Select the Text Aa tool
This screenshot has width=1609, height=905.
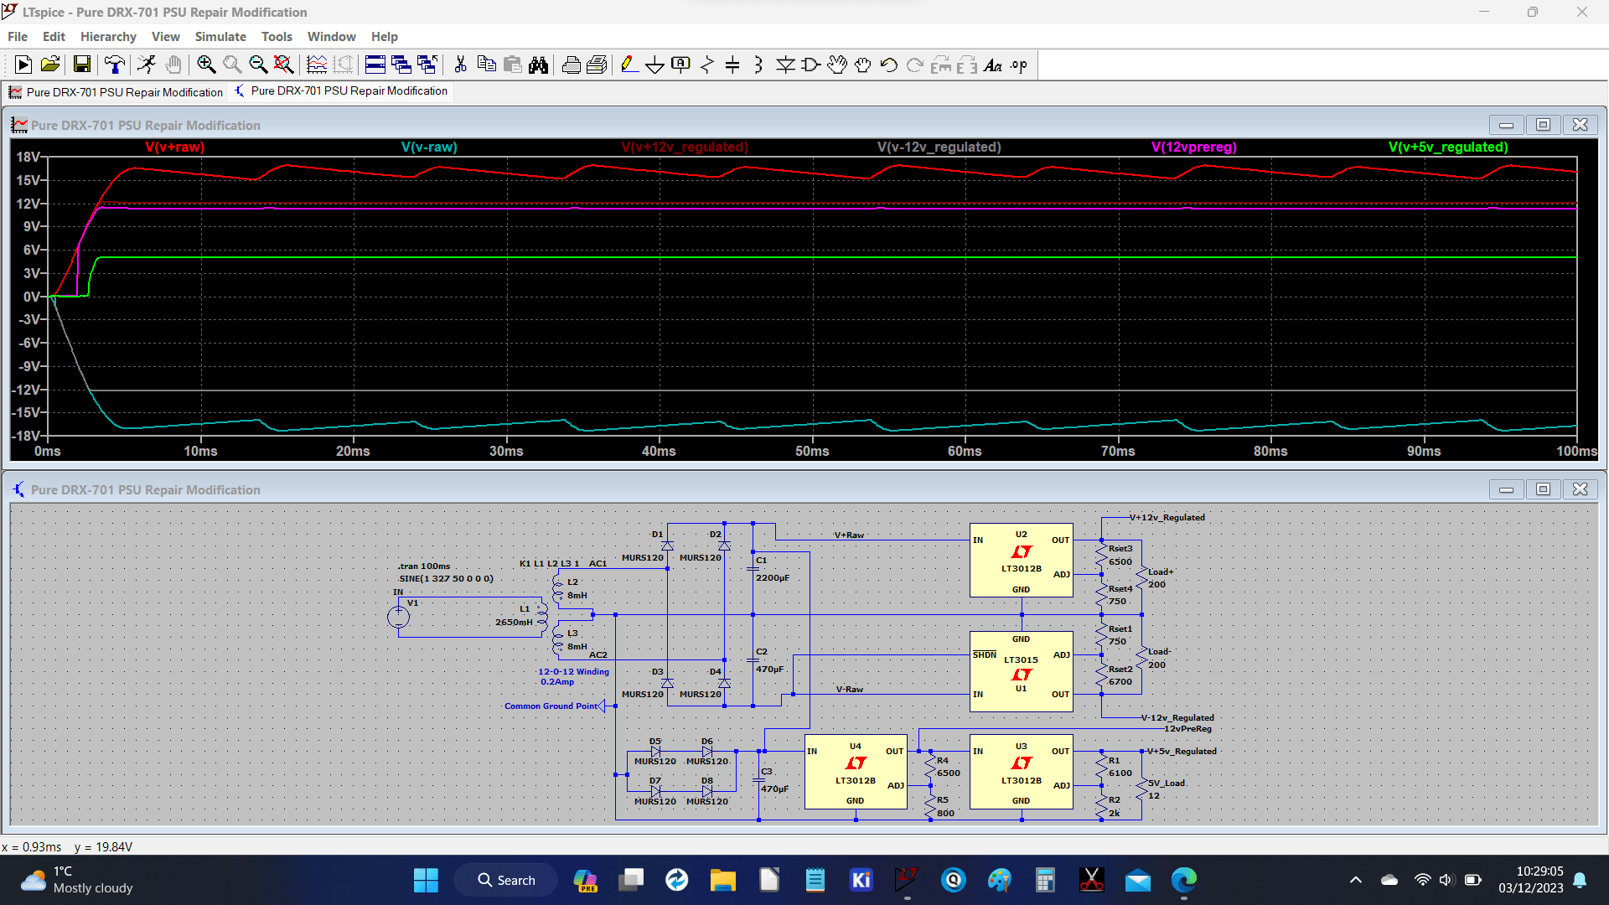[x=993, y=65]
